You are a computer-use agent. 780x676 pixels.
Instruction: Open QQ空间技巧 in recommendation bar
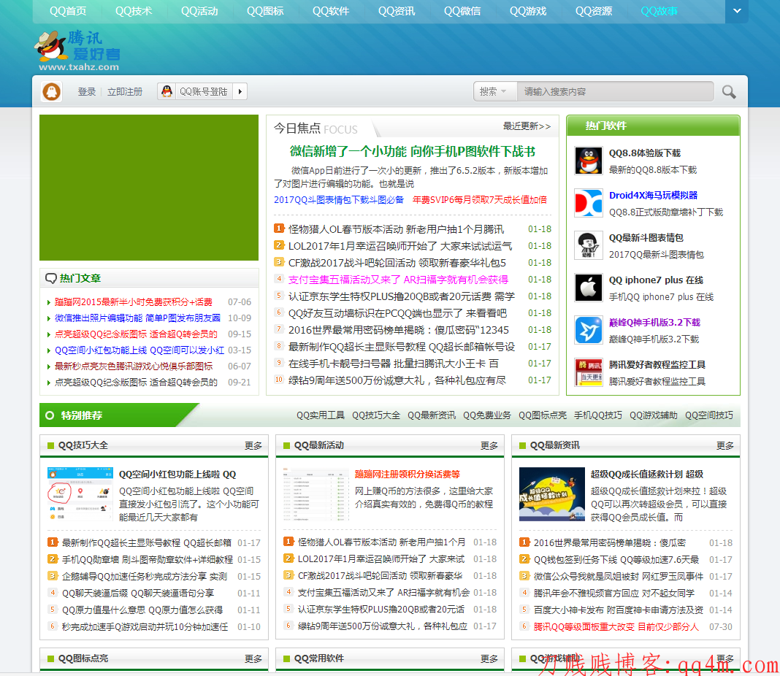click(x=709, y=415)
